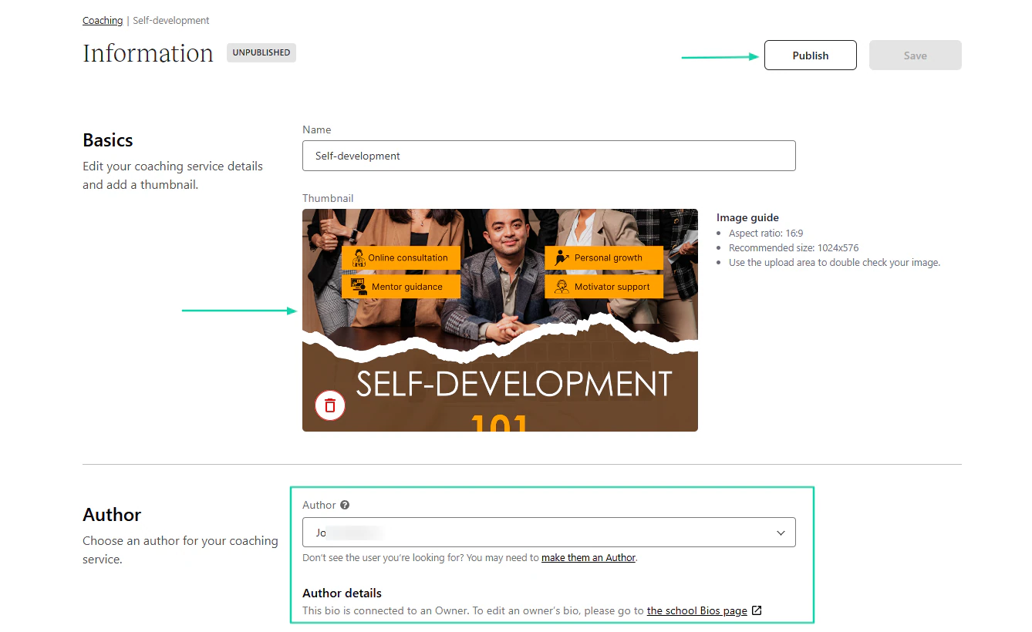The width and height of the screenshot is (1032, 632).
Task: Click the 'Author details' heading
Action: coord(342,593)
